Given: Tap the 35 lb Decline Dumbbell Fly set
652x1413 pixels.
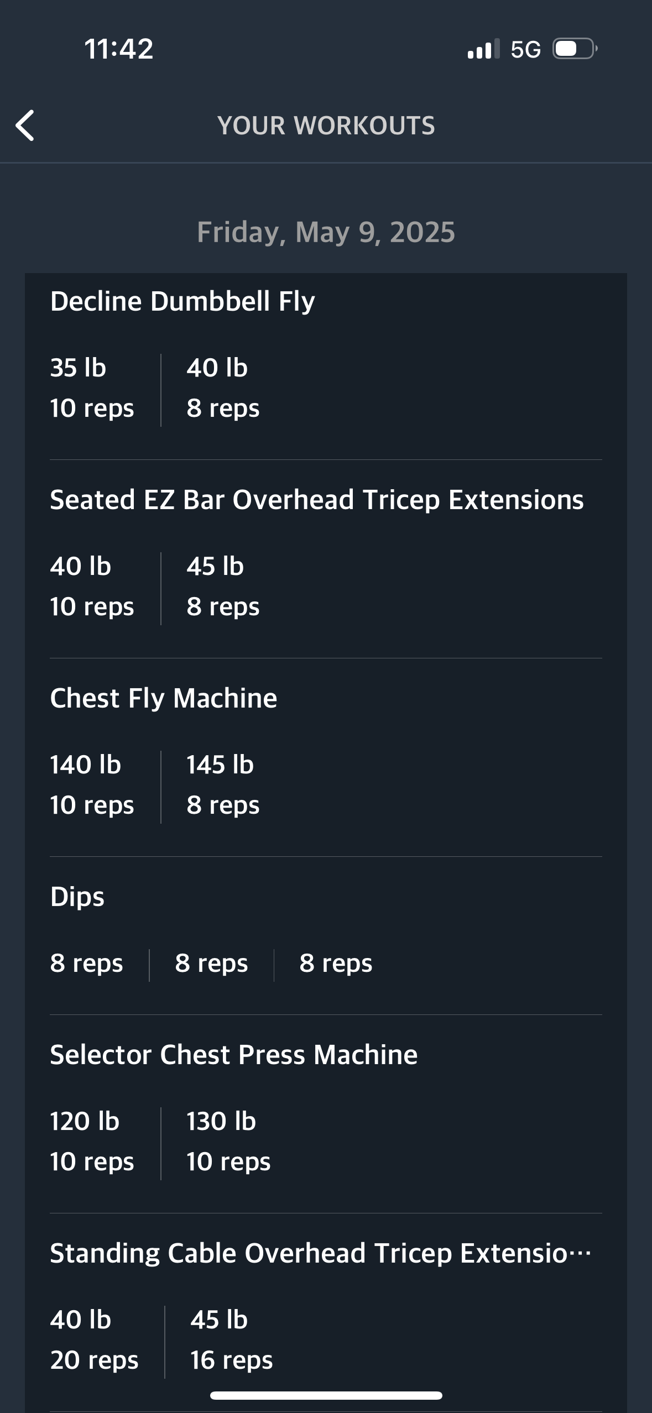Looking at the screenshot, I should [92, 388].
